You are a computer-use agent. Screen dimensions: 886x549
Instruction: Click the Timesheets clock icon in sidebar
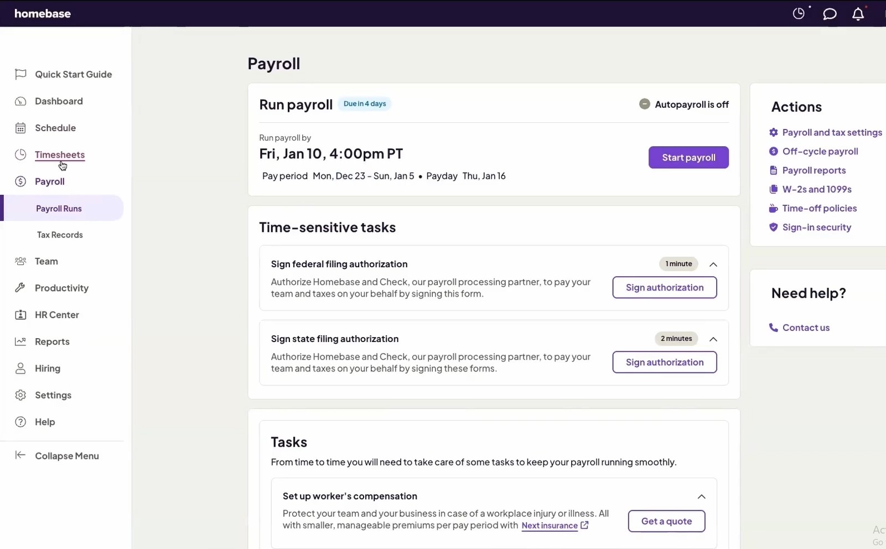click(20, 154)
